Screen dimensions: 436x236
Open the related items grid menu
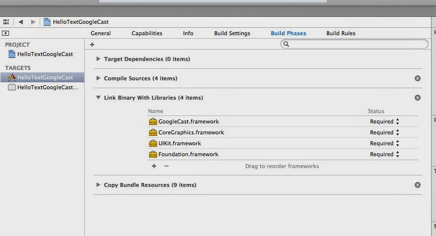(6, 22)
